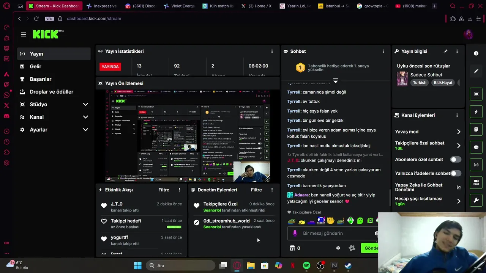Open Sohbet panel three-dot menu
Image resolution: width=486 pixels, height=273 pixels.
pos(383,51)
